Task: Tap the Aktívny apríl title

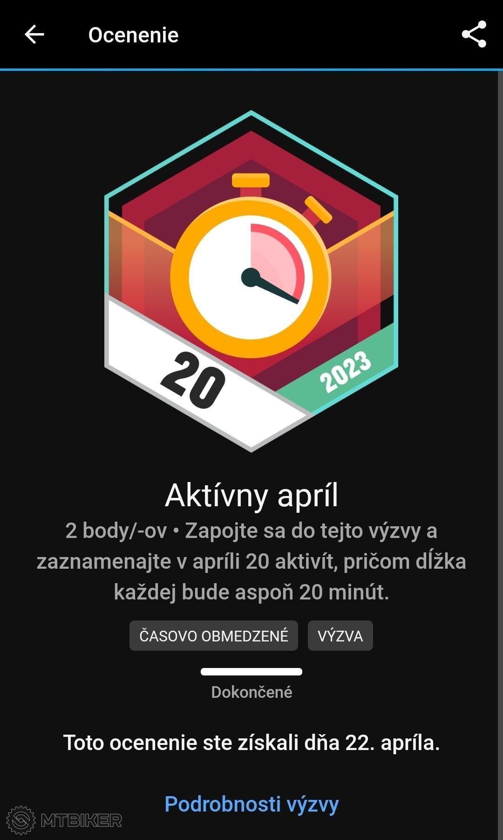Action: tap(251, 495)
